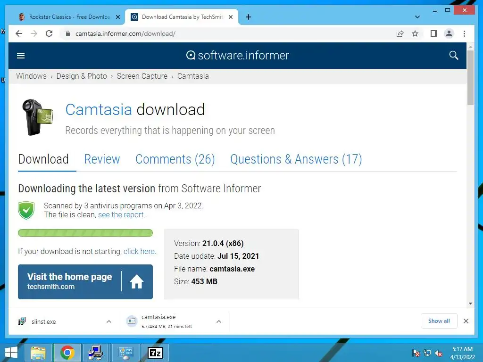
Task: Switch to the Review tab
Action: [102, 159]
